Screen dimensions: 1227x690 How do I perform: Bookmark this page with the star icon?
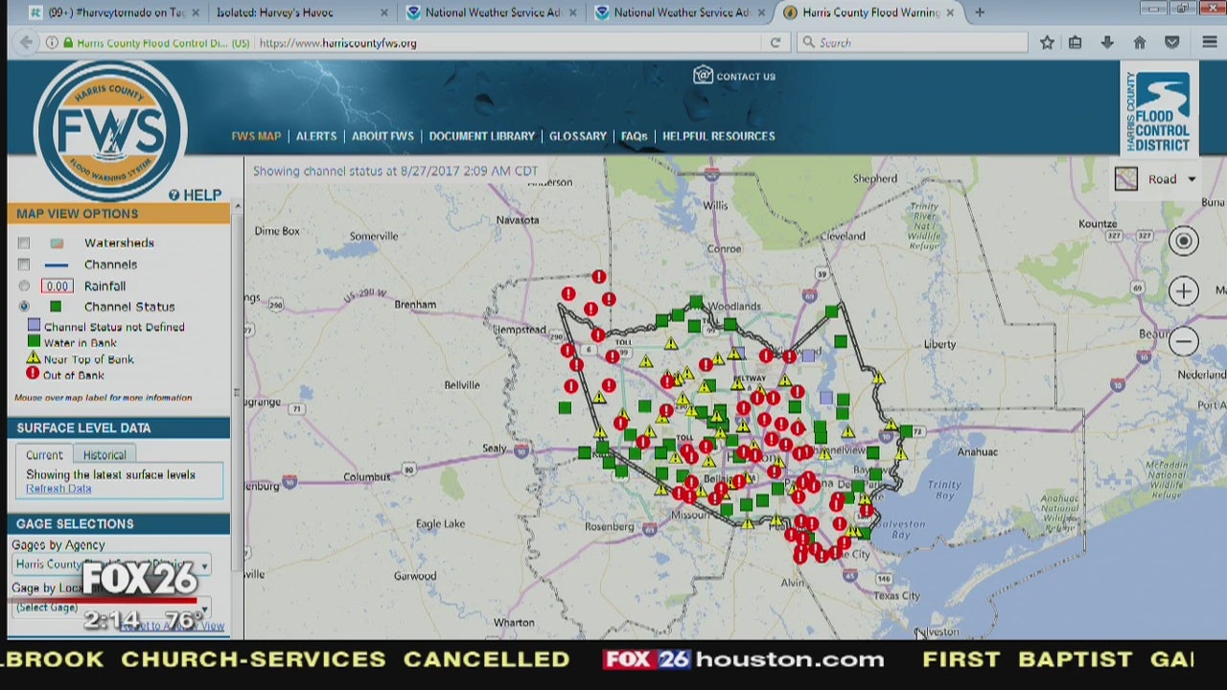pyautogui.click(x=1047, y=43)
